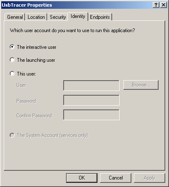Open the Location tab
This screenshot has width=169, height=187.
click(x=36, y=17)
